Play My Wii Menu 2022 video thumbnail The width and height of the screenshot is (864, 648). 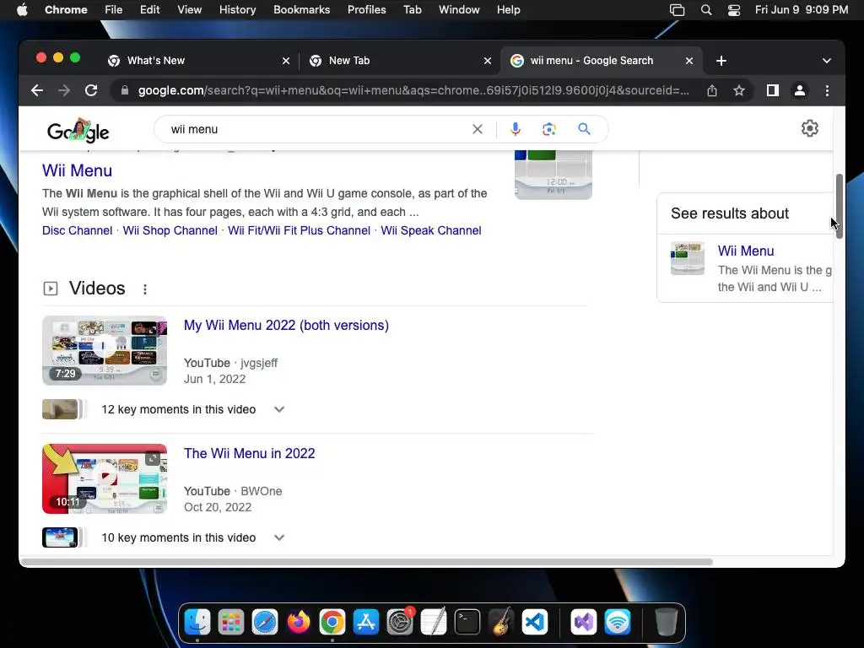pyautogui.click(x=104, y=350)
